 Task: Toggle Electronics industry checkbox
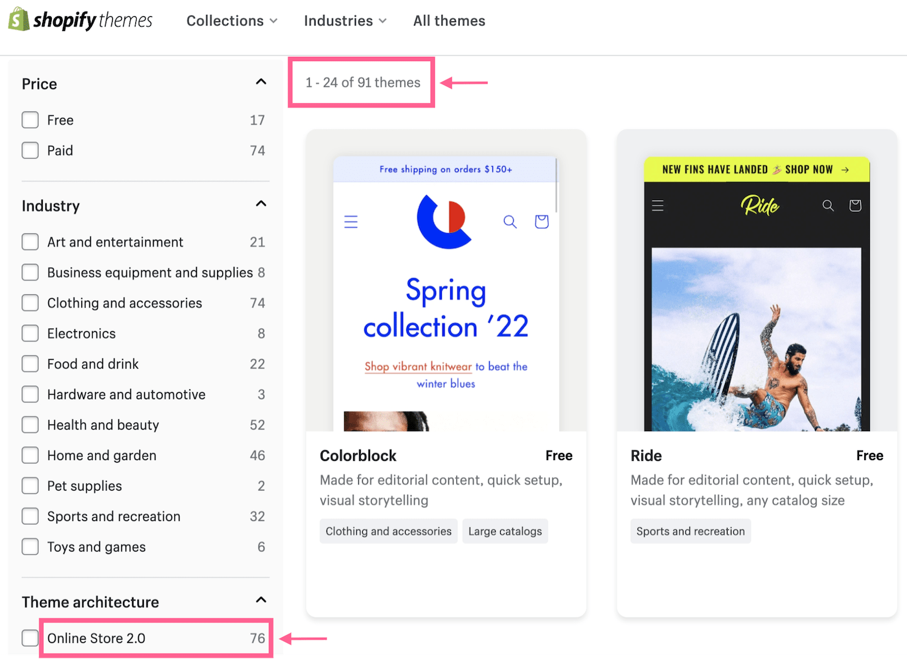30,333
